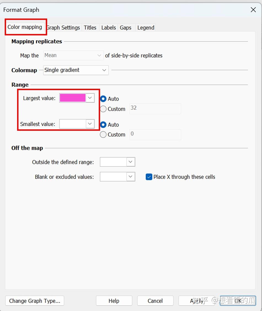Click the "of side-by-side replicates" text
The width and height of the screenshot is (262, 311).
(x=134, y=56)
